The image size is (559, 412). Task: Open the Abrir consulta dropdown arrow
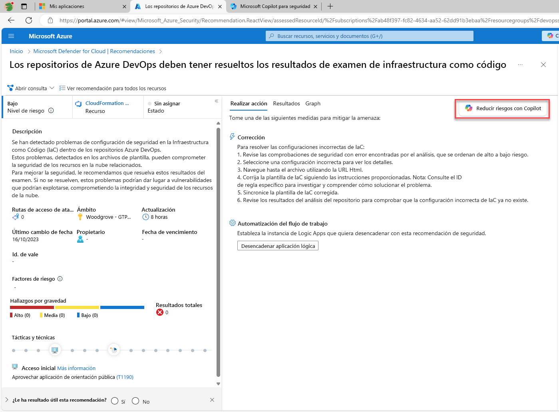(52, 88)
